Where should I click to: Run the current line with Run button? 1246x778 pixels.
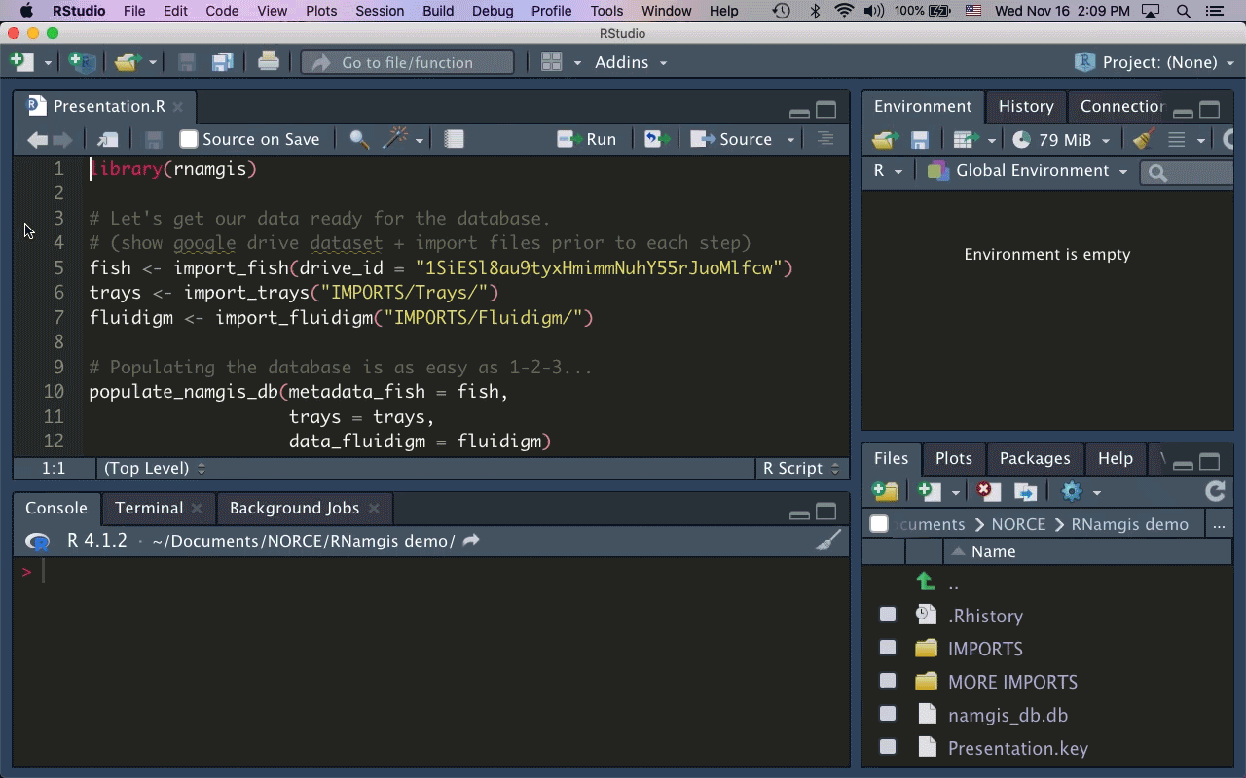pos(587,139)
